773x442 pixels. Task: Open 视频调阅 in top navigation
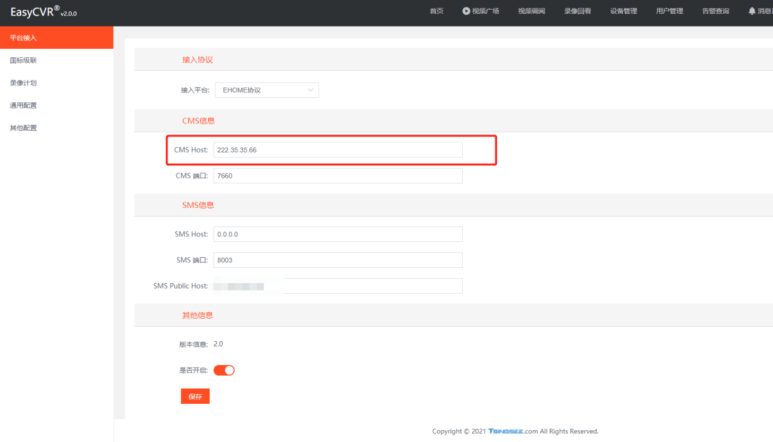531,11
